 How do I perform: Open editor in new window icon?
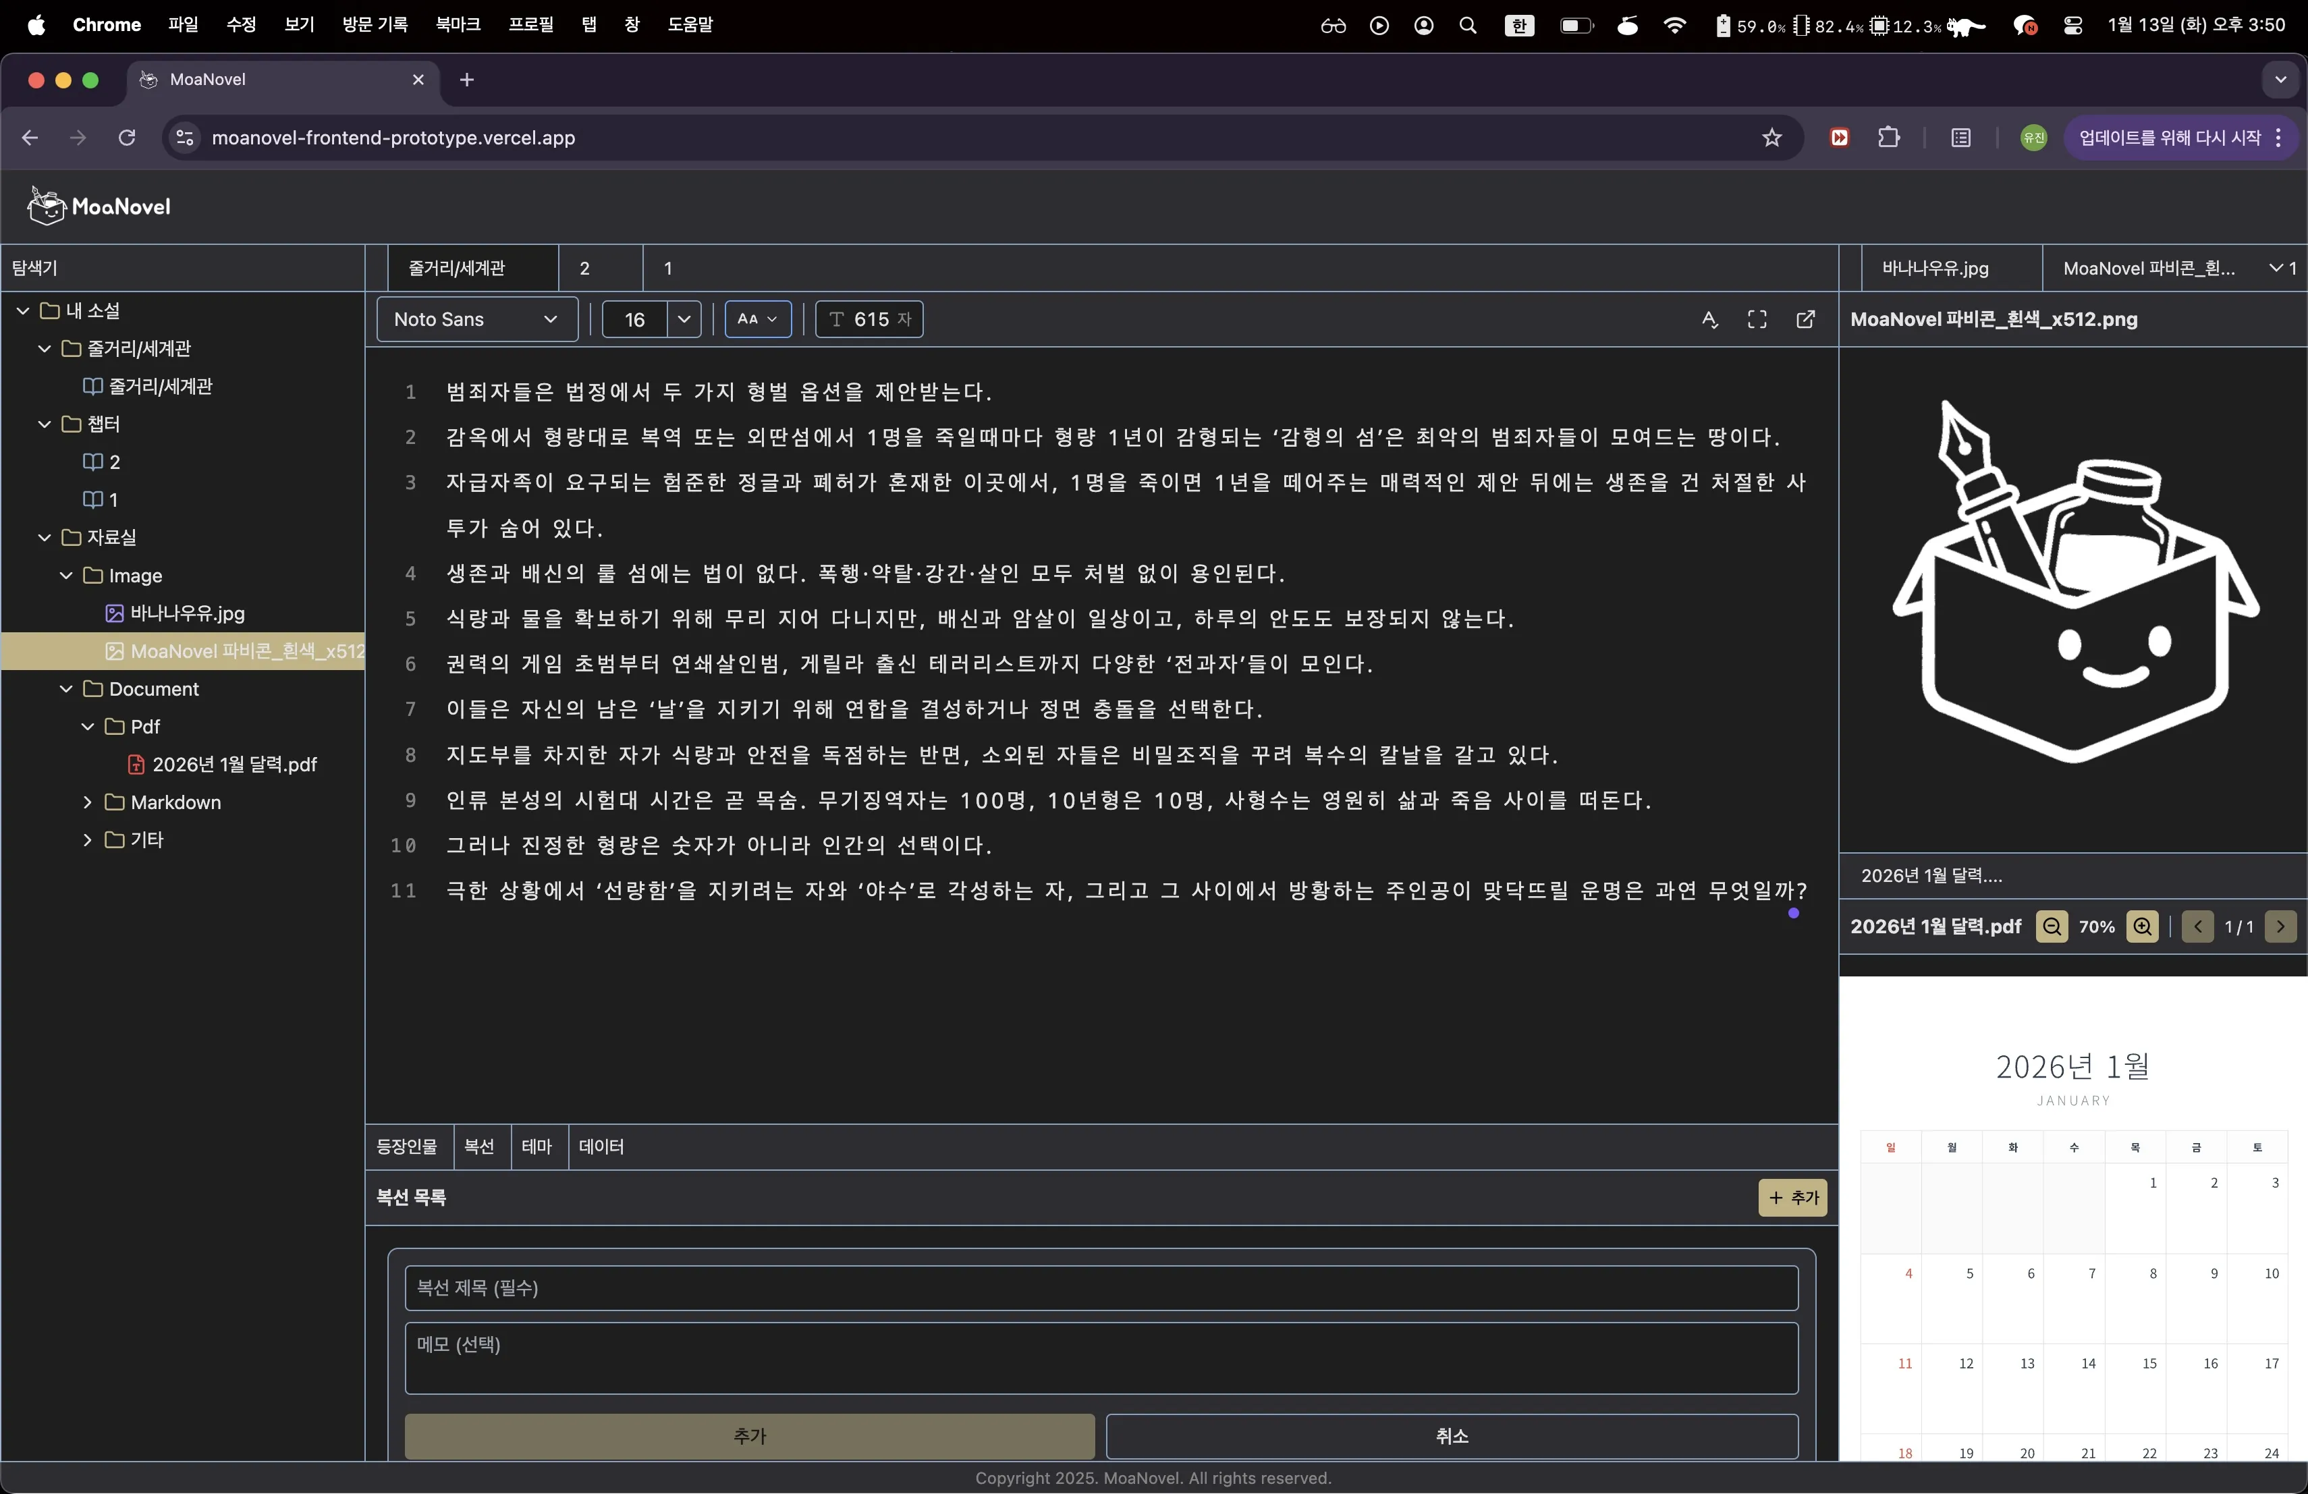(x=1806, y=319)
